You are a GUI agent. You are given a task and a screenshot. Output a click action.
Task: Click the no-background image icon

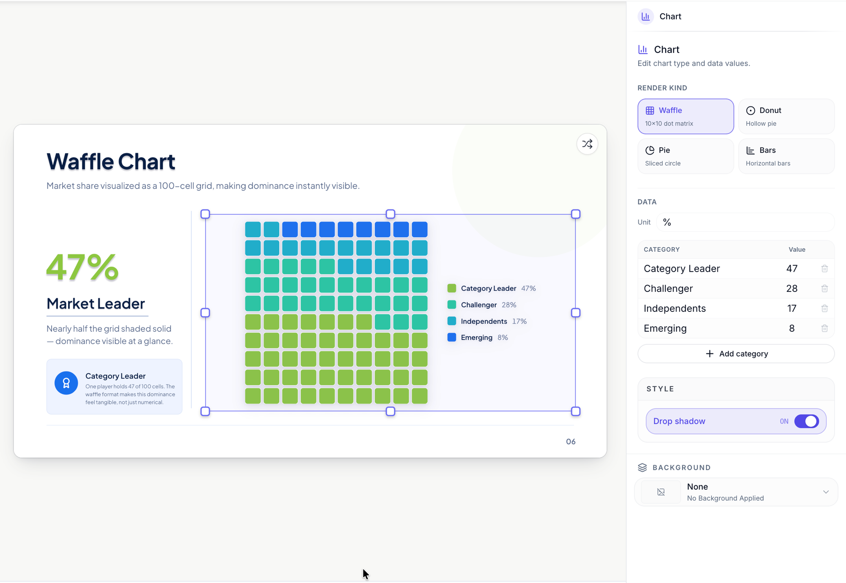coord(661,492)
